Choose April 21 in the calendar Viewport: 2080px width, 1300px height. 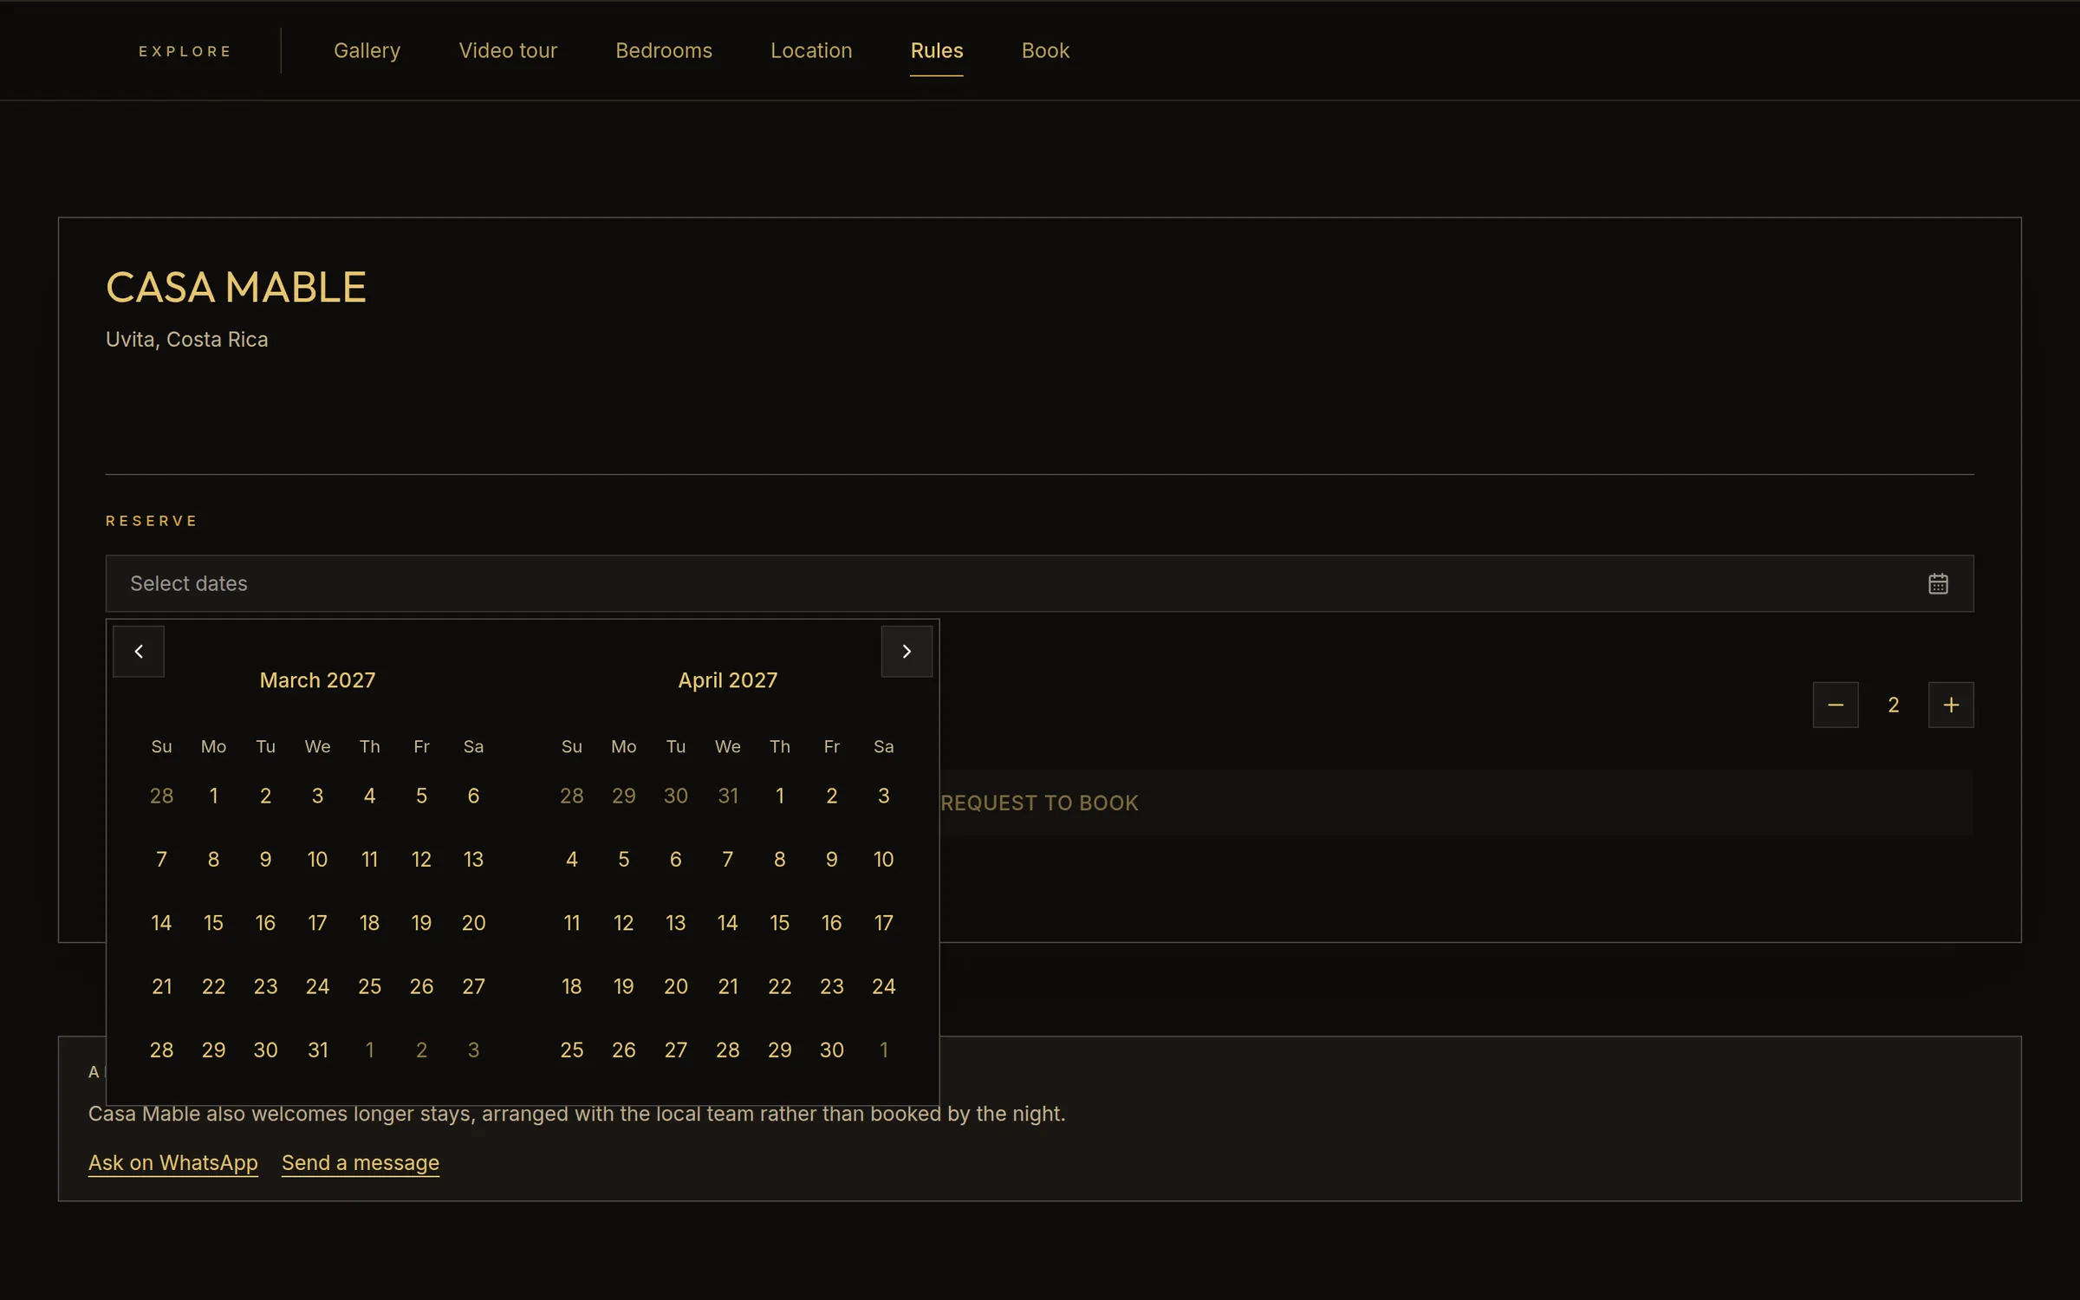pyautogui.click(x=728, y=986)
